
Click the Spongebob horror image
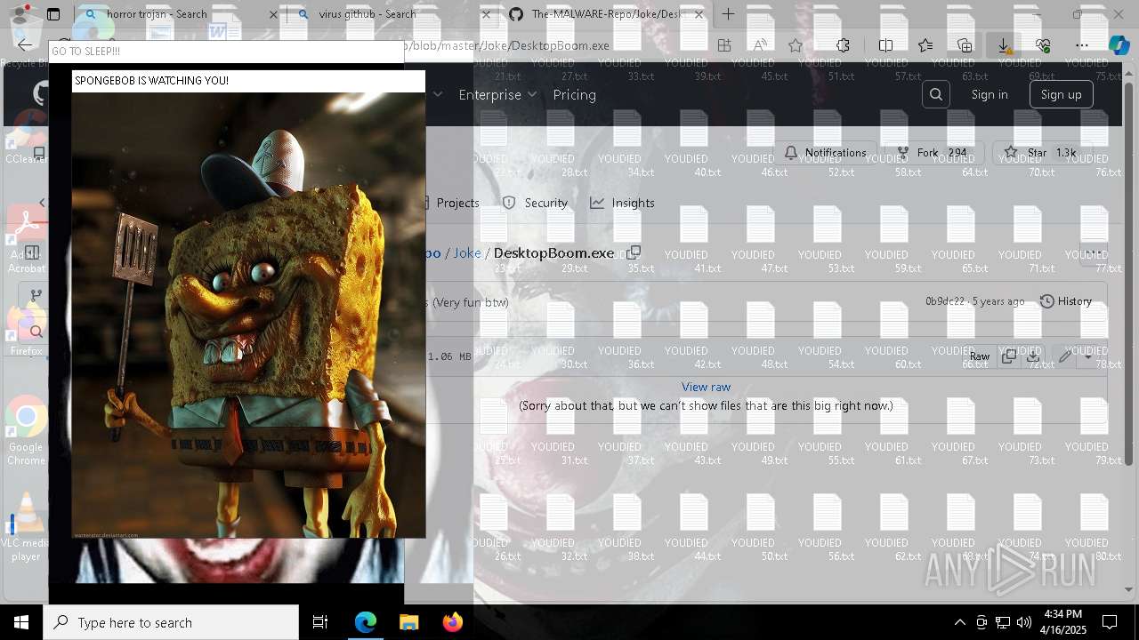[x=248, y=316]
